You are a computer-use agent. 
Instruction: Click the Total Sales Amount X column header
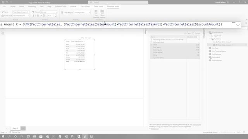coord(77,41)
